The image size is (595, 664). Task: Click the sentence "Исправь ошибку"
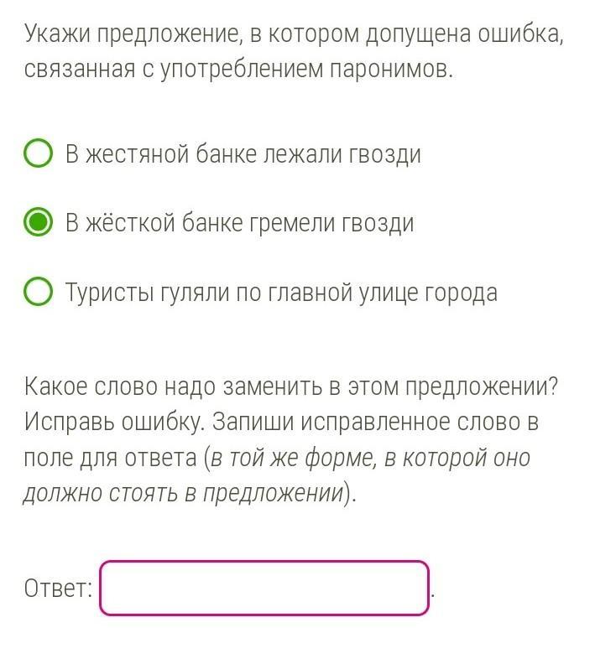click(x=112, y=422)
